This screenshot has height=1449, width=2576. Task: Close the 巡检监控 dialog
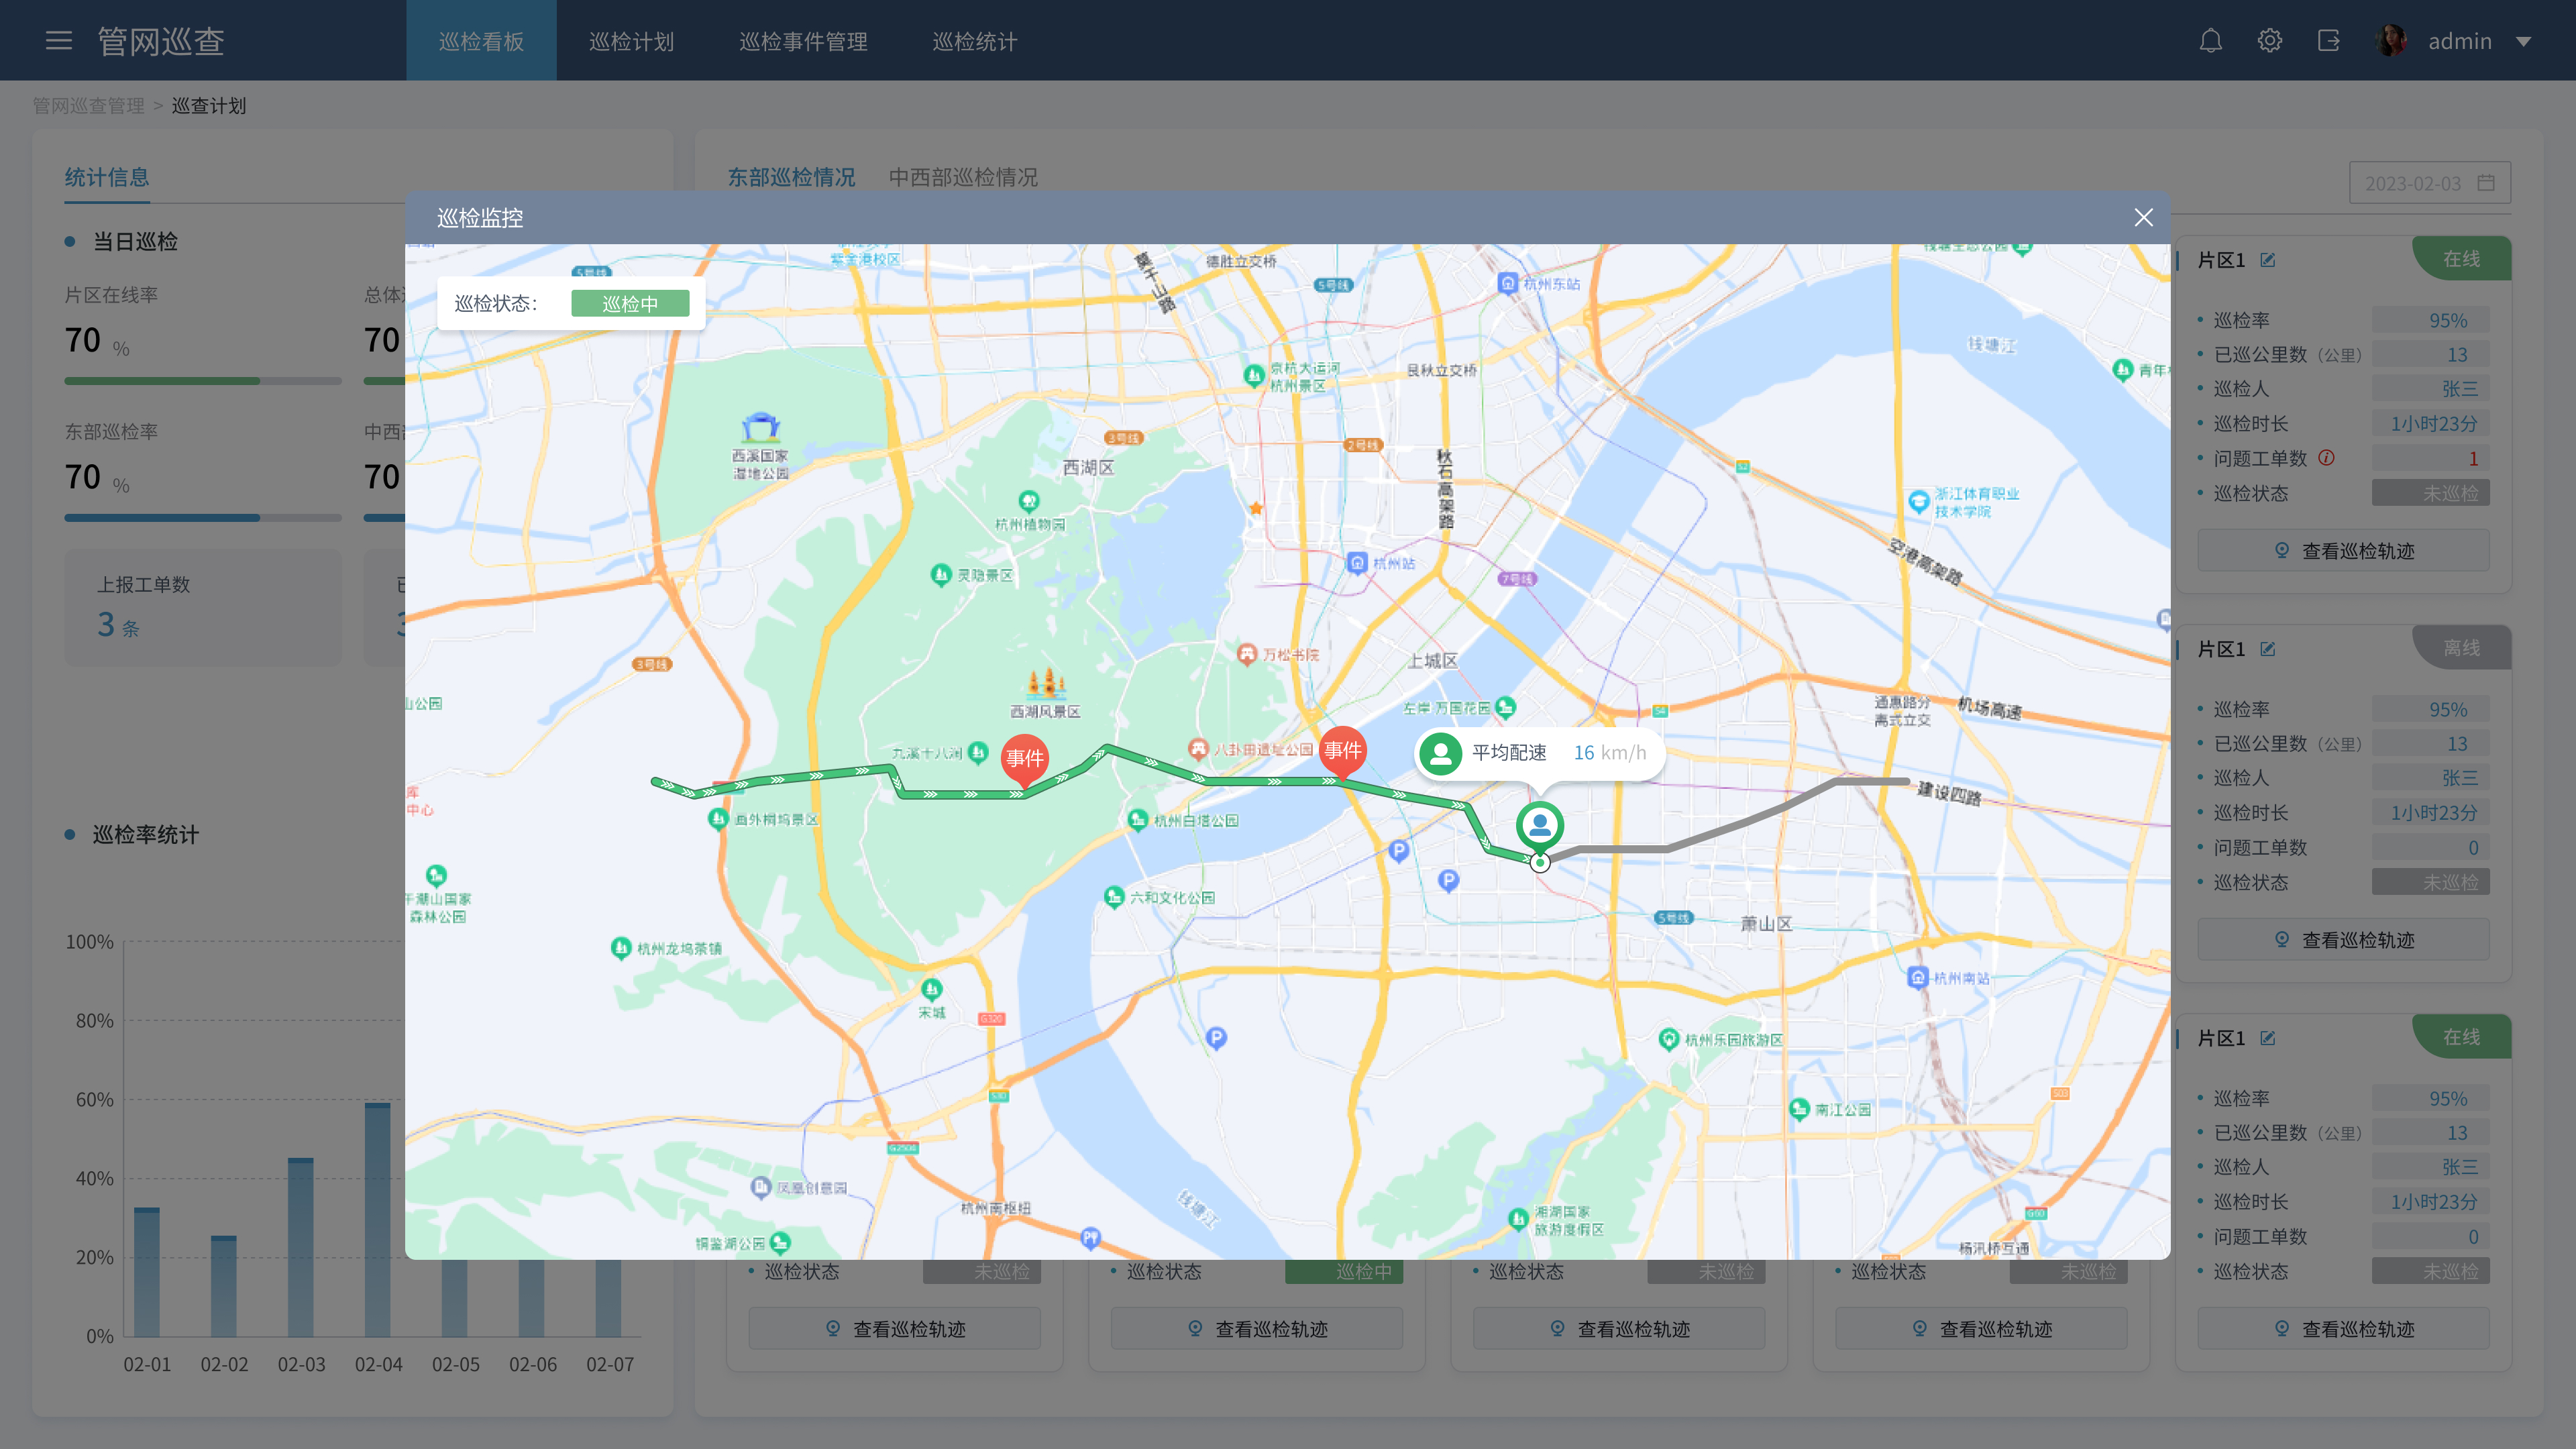tap(2143, 218)
